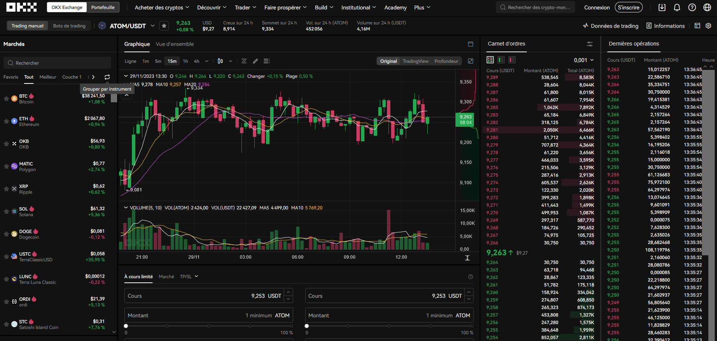Expand the Trader menu
The height and width of the screenshot is (341, 717).
click(x=245, y=8)
